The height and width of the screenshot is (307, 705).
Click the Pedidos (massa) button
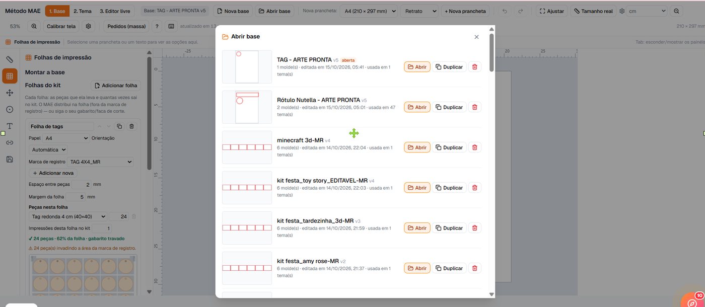126,26
